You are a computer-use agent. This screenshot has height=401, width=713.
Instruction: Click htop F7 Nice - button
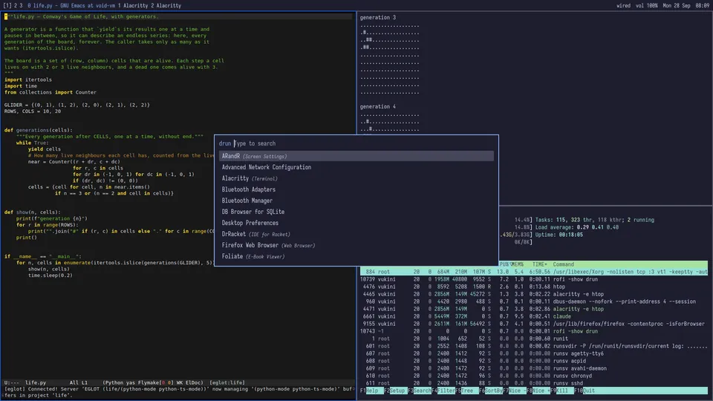pos(515,391)
